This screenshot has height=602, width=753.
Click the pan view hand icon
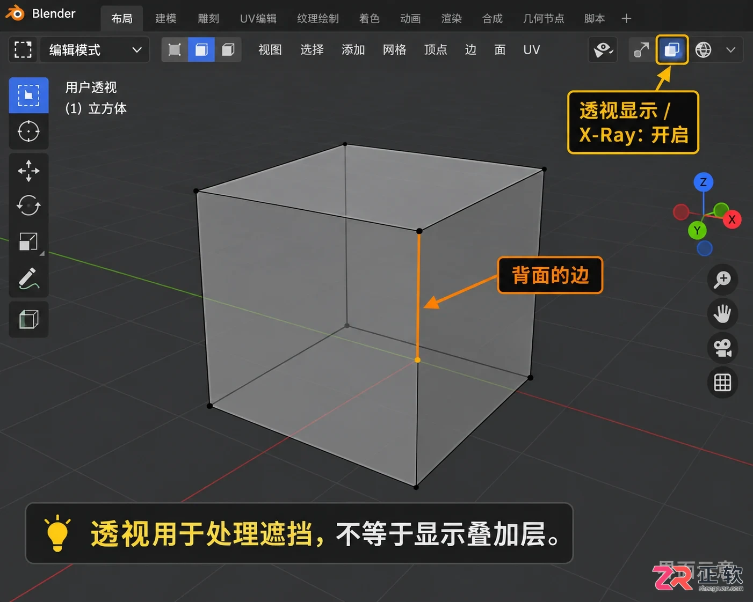[722, 314]
